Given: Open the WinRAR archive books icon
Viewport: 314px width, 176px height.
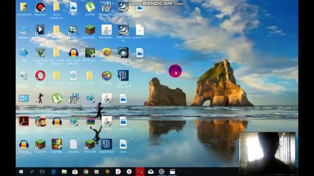Looking at the screenshot, I should pos(90,121).
